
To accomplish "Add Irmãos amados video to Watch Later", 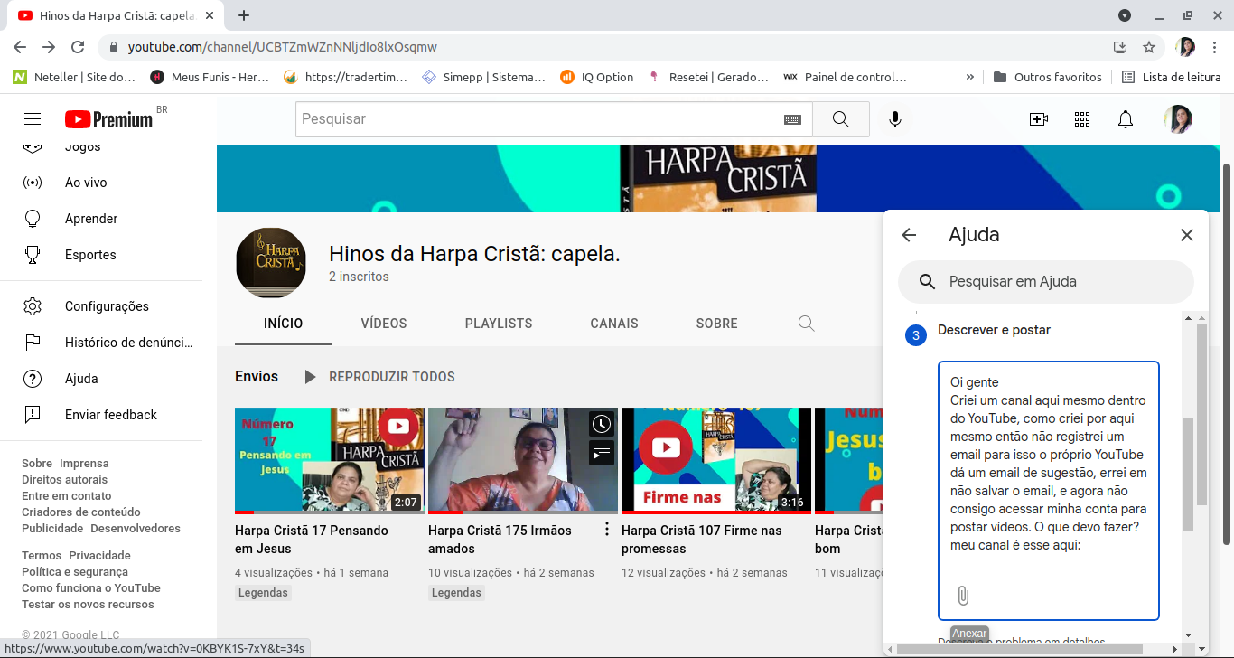I will click(x=602, y=424).
